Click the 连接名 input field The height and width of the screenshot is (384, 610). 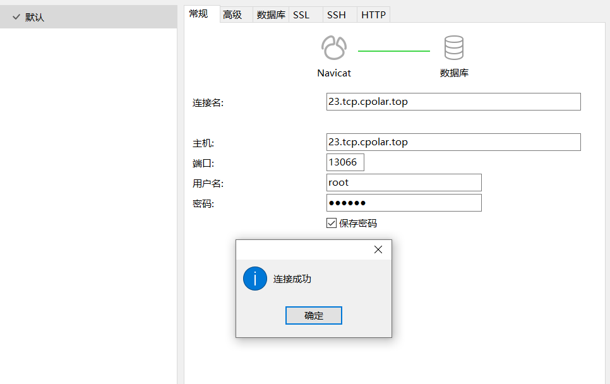[x=453, y=102]
